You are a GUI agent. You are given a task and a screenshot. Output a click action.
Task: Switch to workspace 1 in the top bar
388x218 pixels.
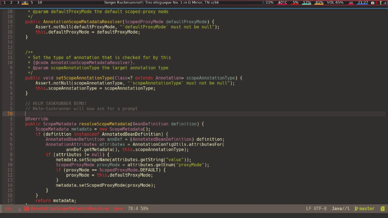coord(4,2)
